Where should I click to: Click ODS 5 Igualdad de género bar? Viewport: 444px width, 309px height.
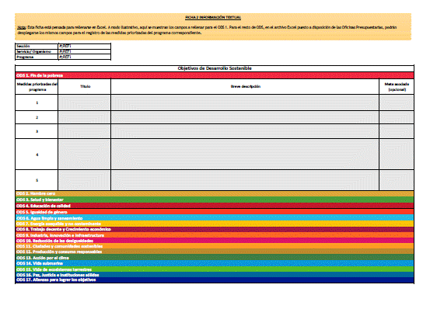click(215, 212)
